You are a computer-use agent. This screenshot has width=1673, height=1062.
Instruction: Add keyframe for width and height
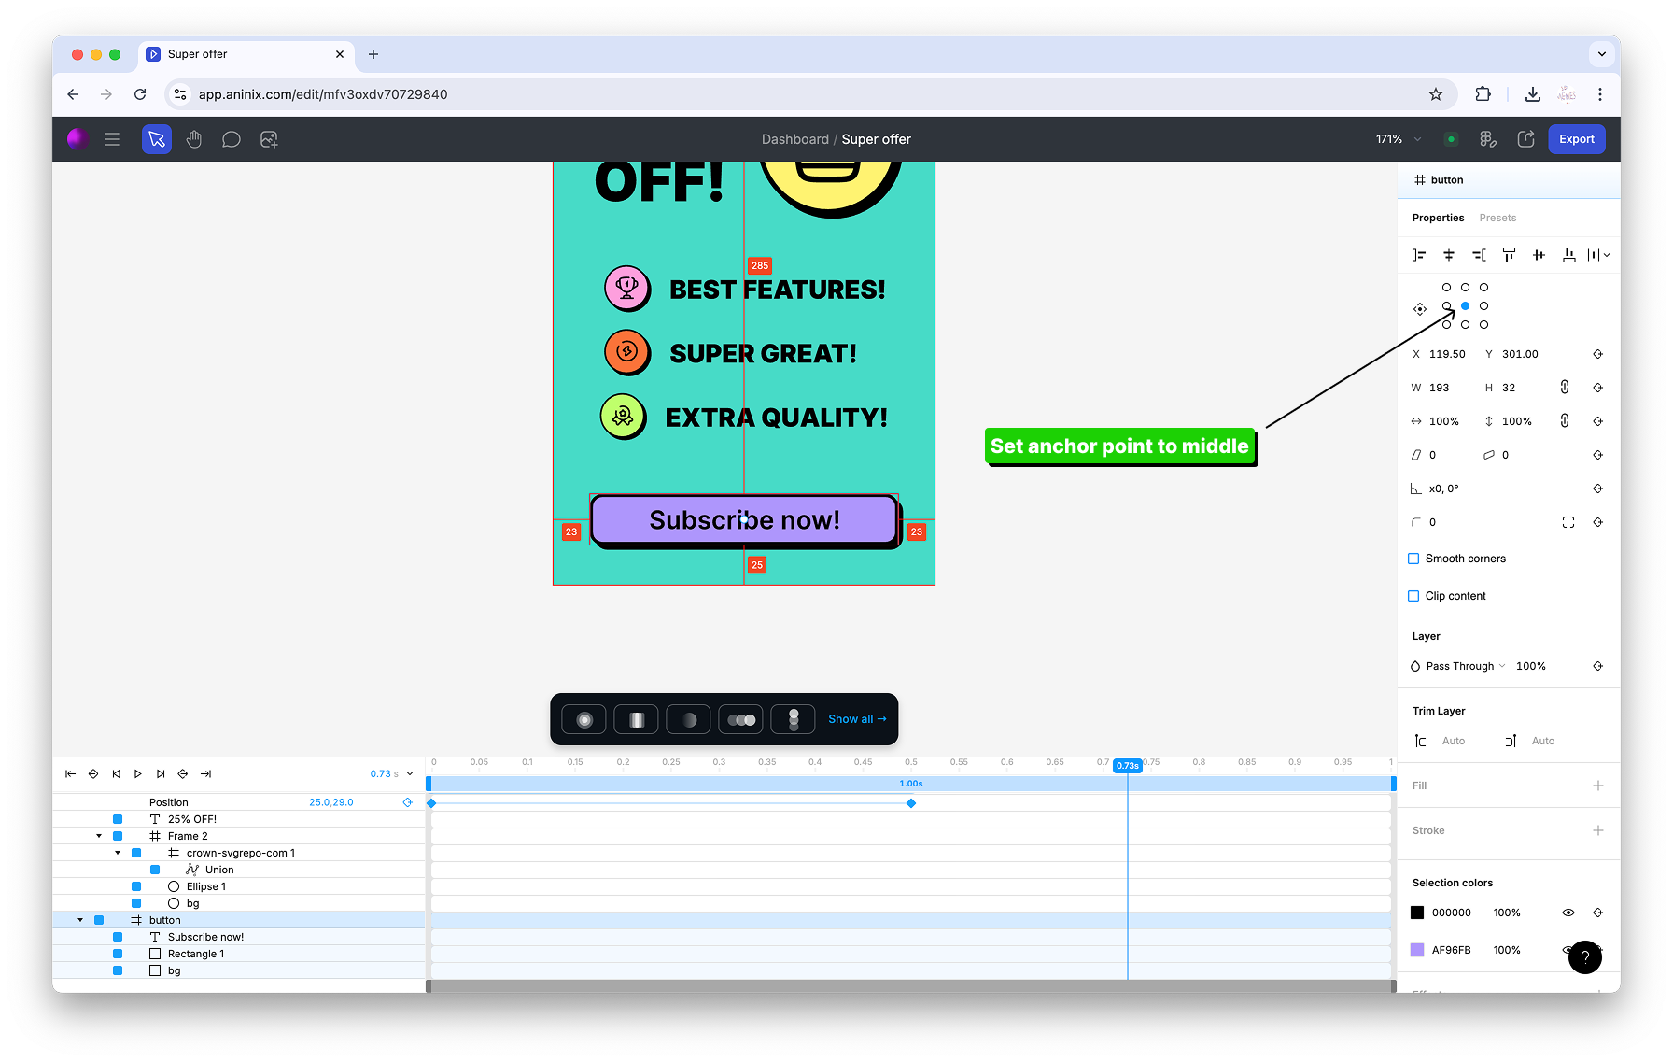(1598, 388)
